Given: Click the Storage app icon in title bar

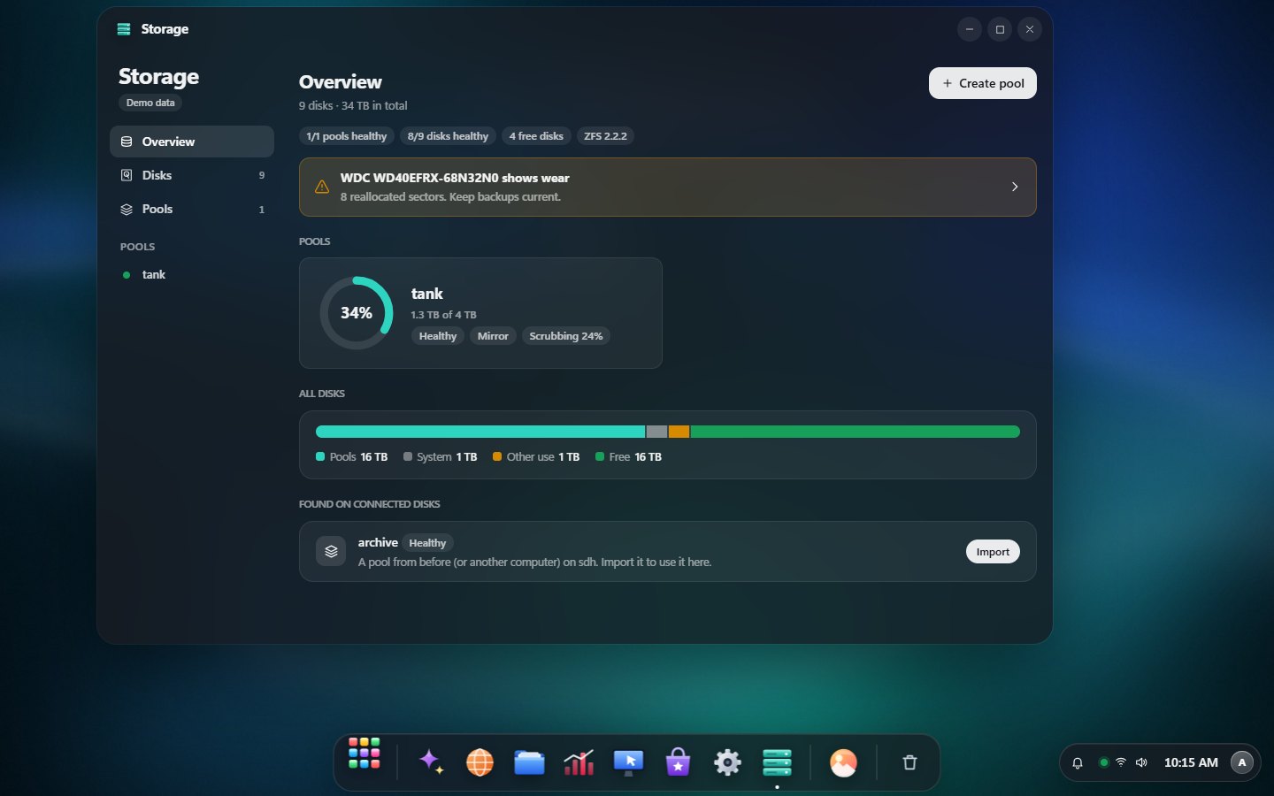Looking at the screenshot, I should [x=124, y=29].
